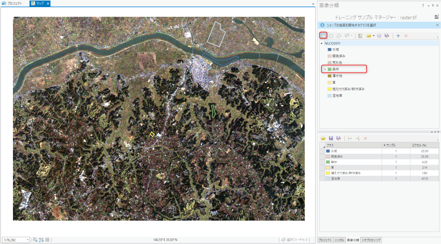Expand the 森林 class tree item
This screenshot has height=244, width=441.
(325, 69)
